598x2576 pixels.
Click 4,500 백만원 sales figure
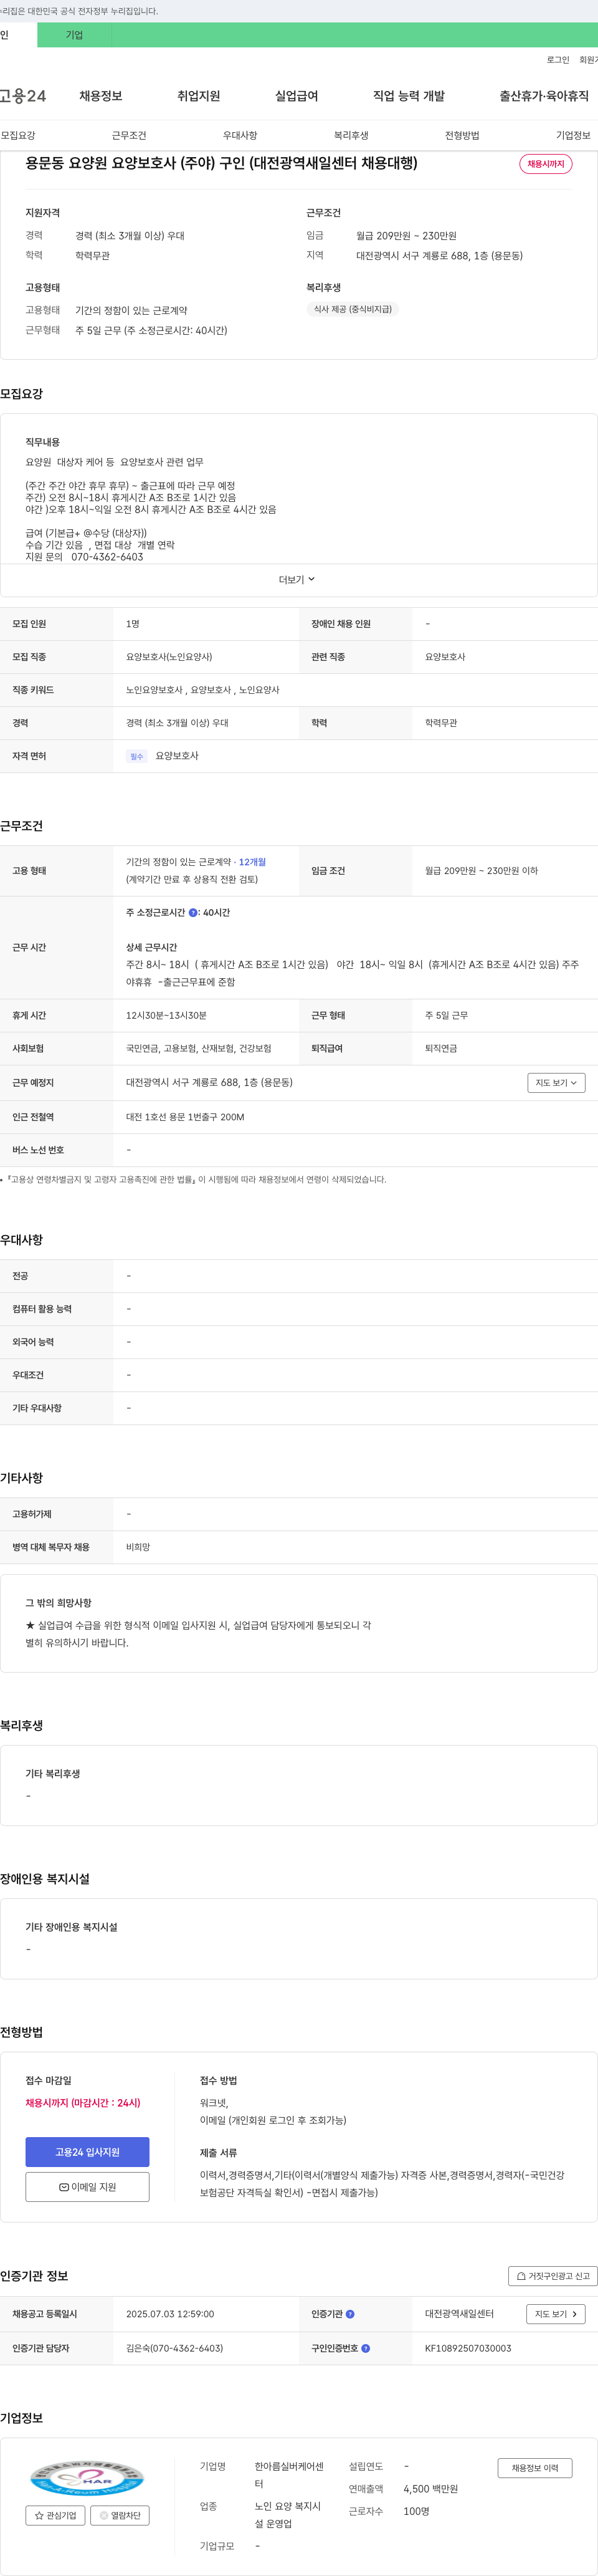coord(431,2489)
